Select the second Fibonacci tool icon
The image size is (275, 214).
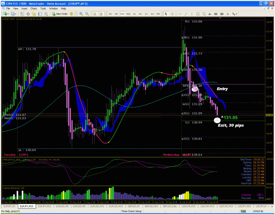[x=204, y=14]
